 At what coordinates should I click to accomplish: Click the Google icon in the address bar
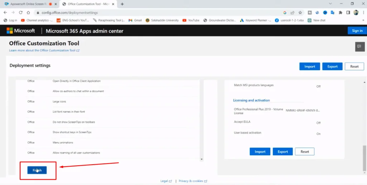click(x=285, y=13)
